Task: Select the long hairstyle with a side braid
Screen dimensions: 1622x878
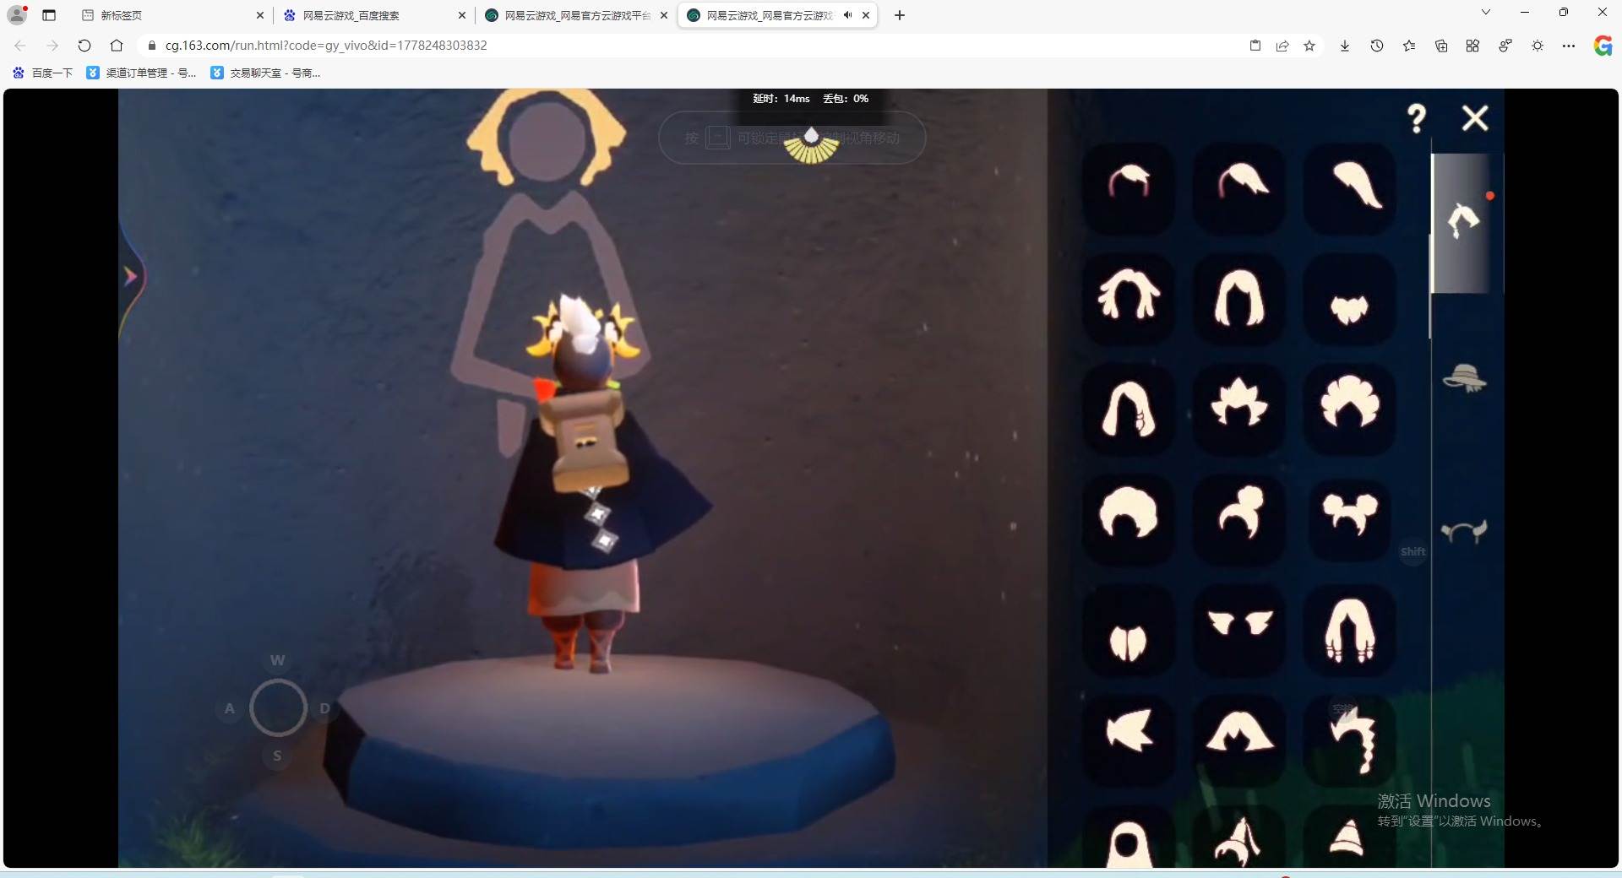Action: point(1129,409)
